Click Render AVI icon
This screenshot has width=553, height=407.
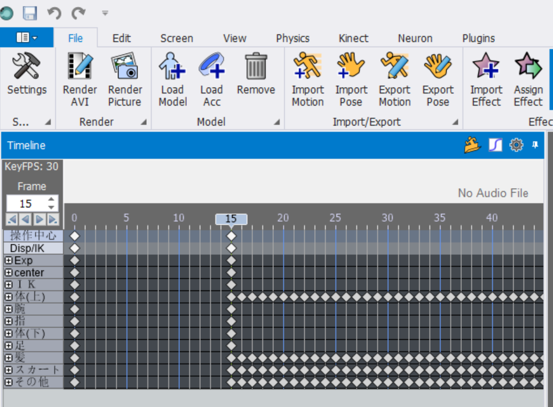tap(79, 66)
